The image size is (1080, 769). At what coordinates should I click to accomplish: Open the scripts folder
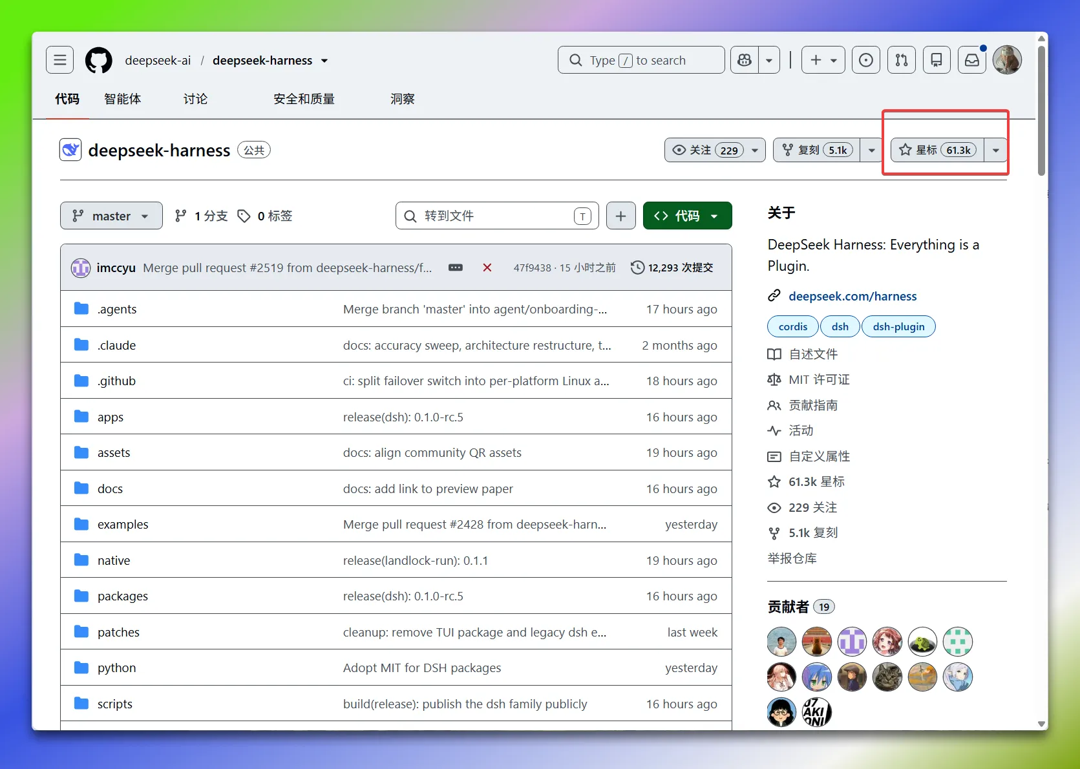[x=115, y=704]
